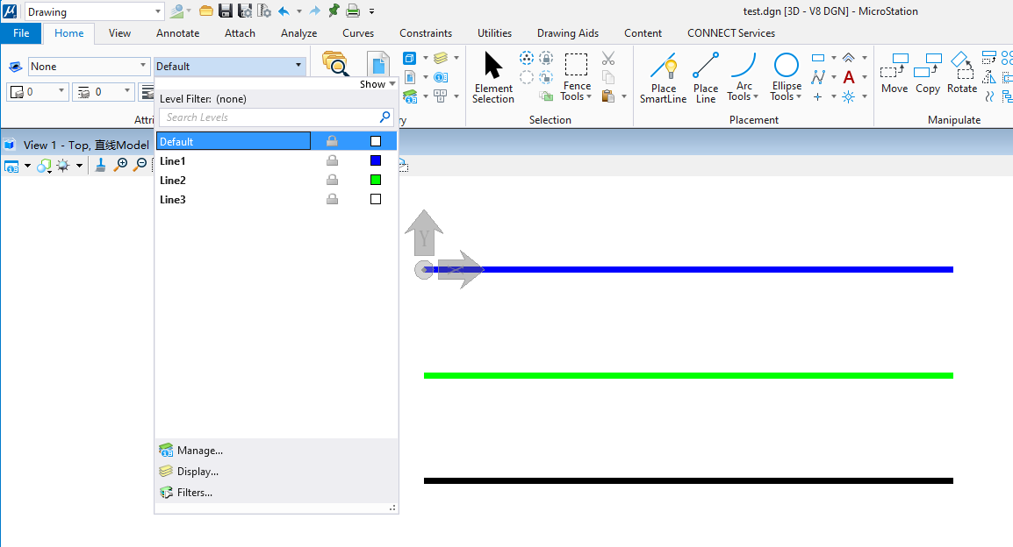Click the Paste clipboard icon
1013x547 pixels.
[x=608, y=96]
